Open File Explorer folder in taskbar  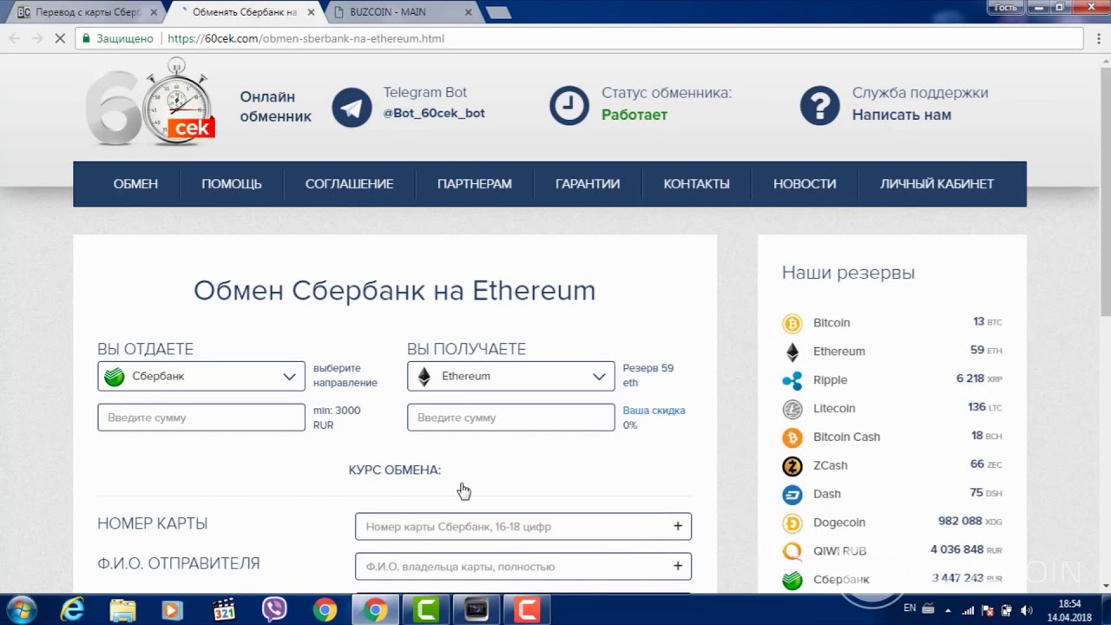point(122,610)
